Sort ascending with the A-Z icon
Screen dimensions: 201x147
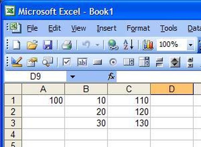[x=128, y=45]
